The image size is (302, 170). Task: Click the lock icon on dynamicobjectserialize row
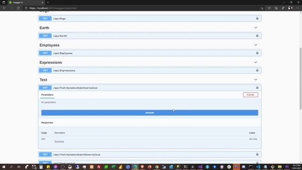pos(257,87)
